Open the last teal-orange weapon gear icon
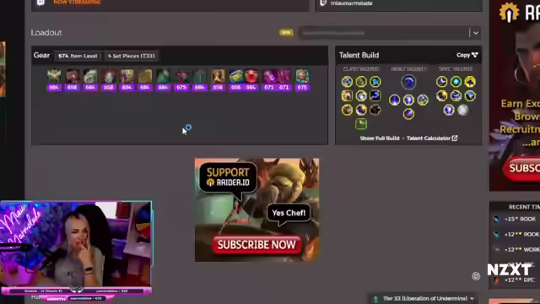 pos(302,76)
